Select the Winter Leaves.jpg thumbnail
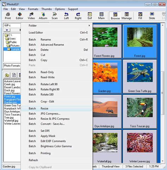The height and width of the screenshot is (170, 167). click(140, 146)
